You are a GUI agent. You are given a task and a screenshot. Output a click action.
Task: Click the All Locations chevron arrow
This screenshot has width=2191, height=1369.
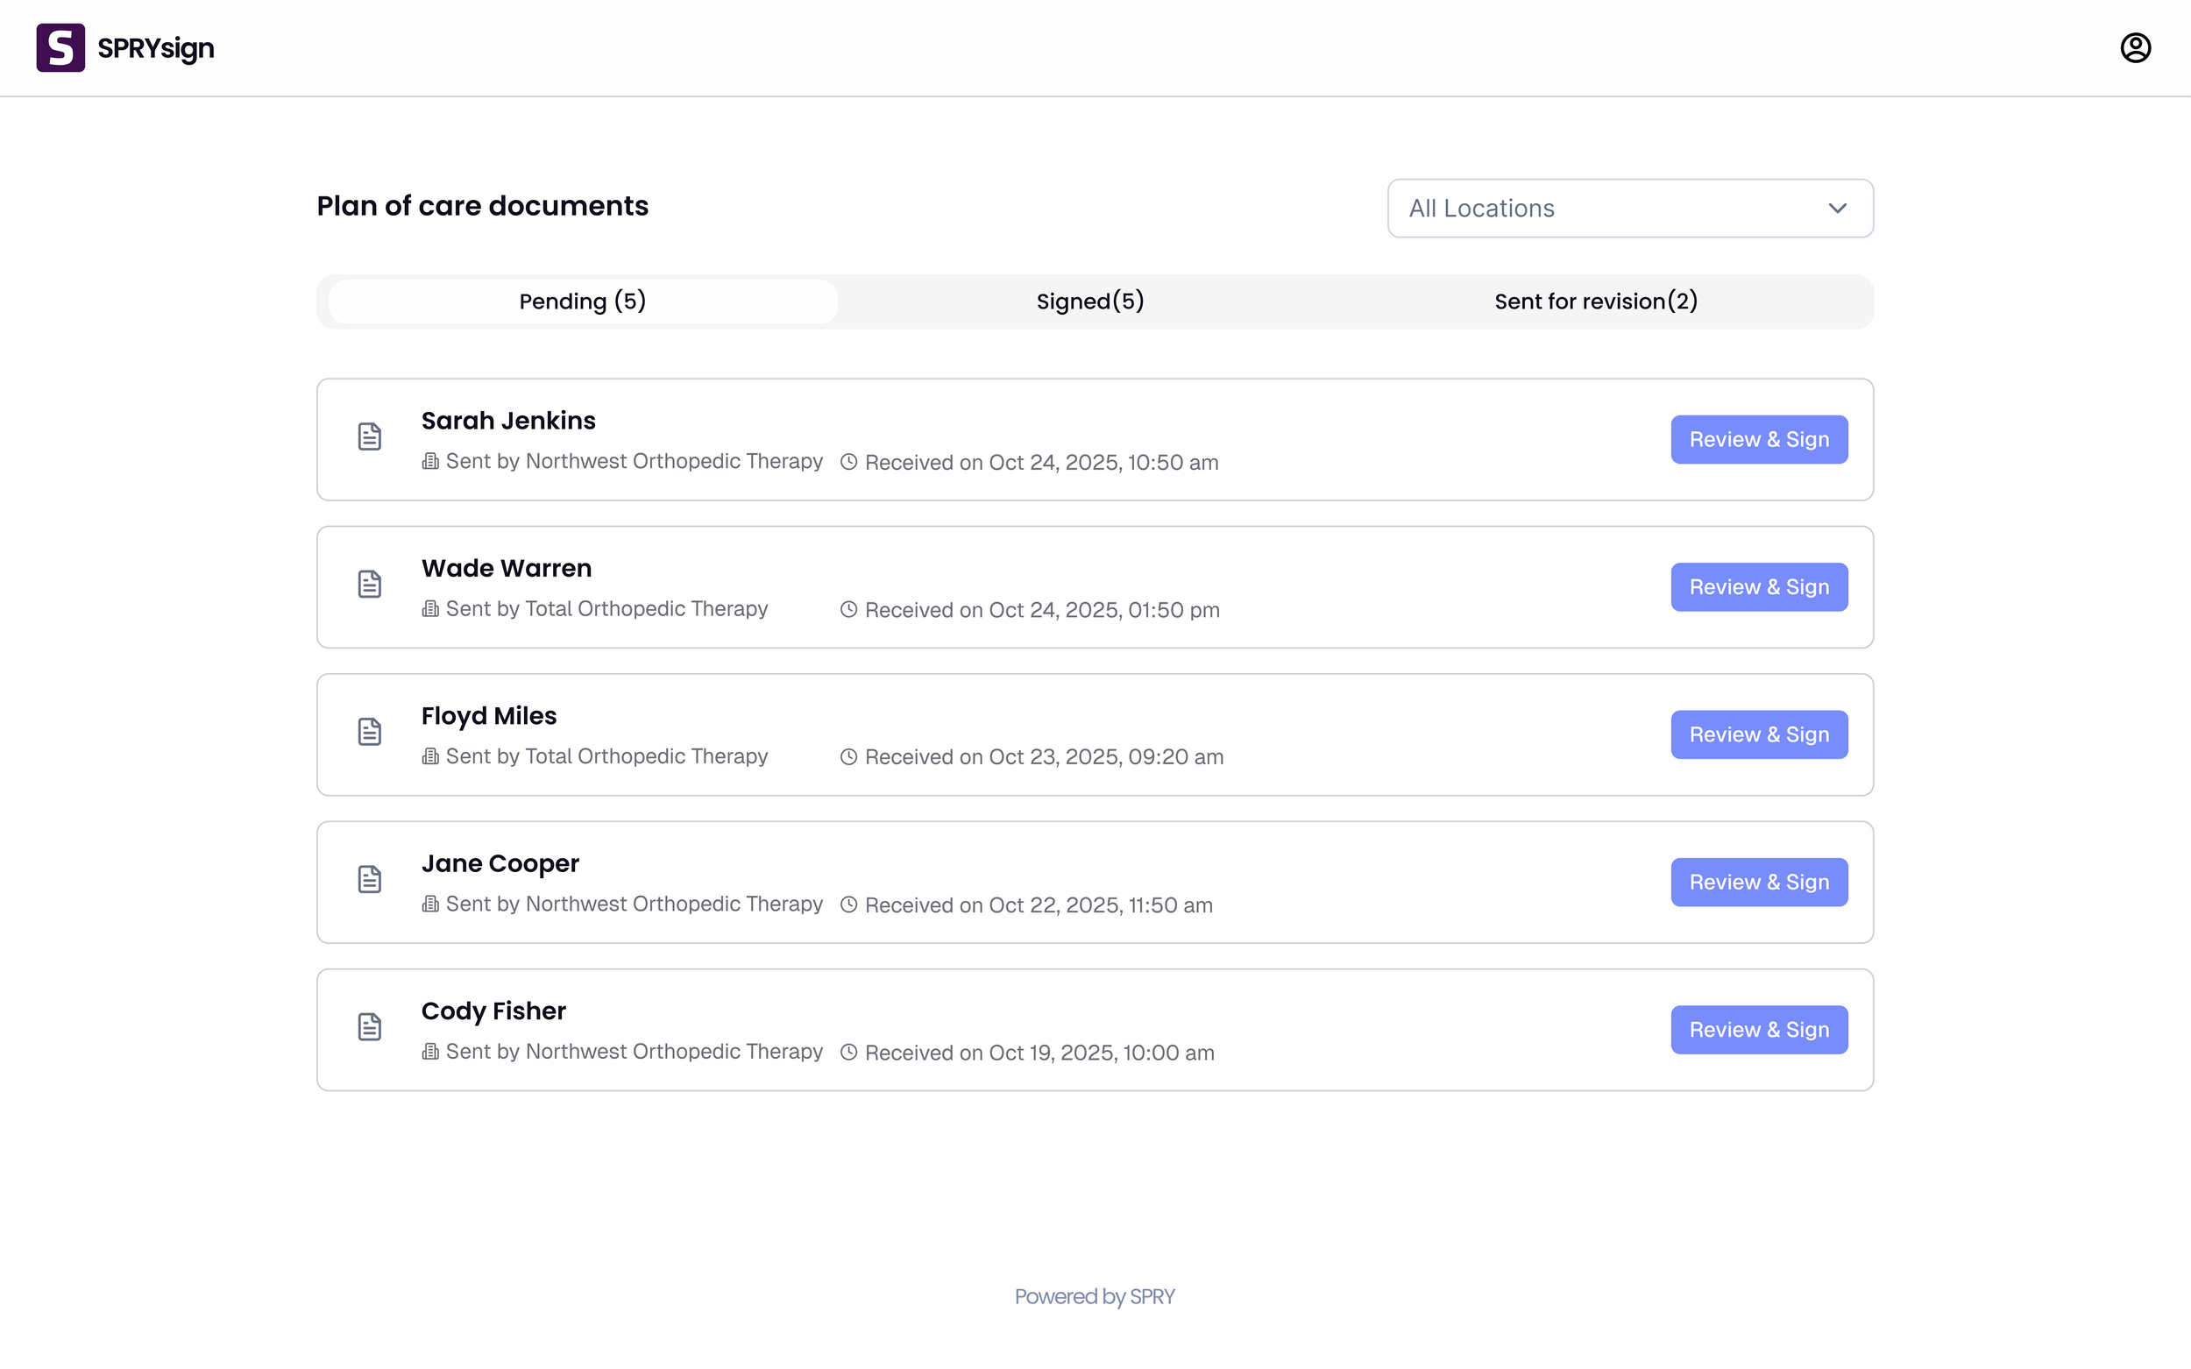(1837, 209)
